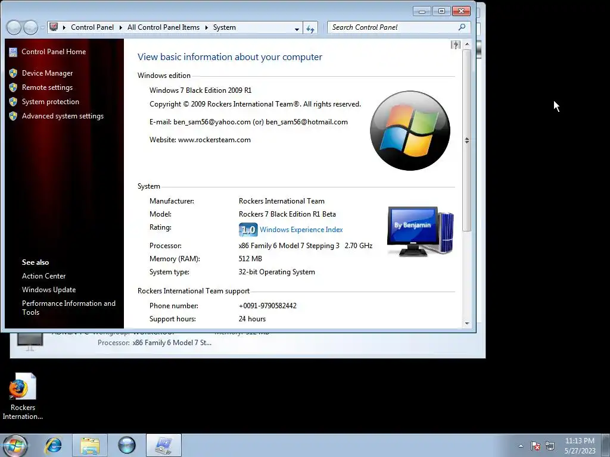This screenshot has height=457, width=610.
Task: Open Advanced system settings
Action: click(x=63, y=116)
